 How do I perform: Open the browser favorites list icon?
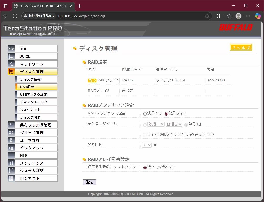pyautogui.click(x=229, y=16)
